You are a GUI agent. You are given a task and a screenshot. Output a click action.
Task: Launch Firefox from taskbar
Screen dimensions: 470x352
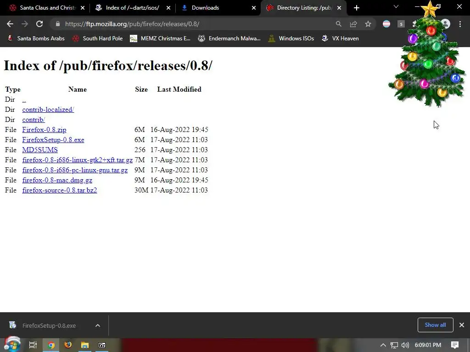tap(68, 345)
